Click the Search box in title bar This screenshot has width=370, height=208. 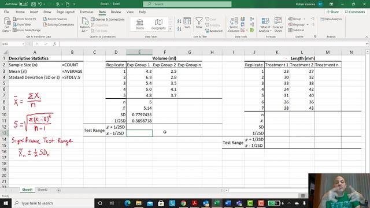tap(187, 4)
